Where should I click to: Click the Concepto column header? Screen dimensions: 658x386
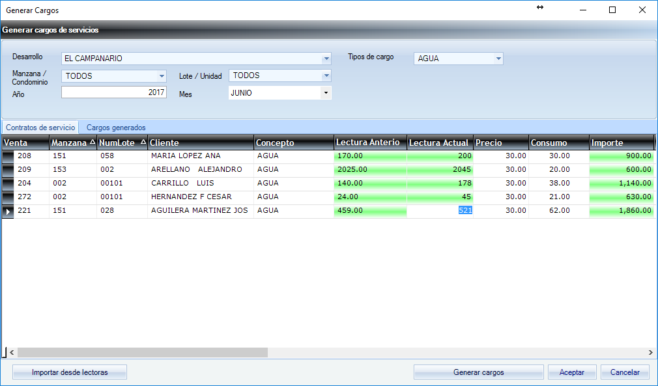click(294, 143)
